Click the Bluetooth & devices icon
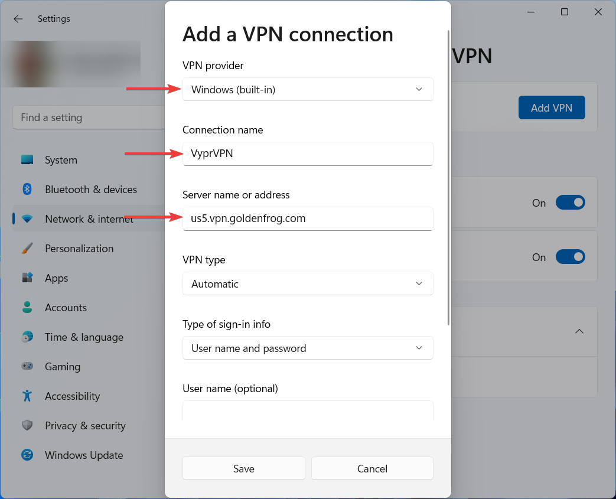The image size is (616, 499). [27, 190]
